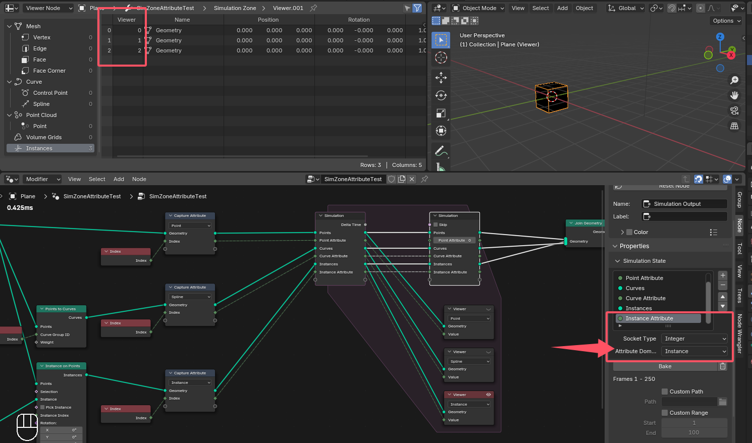Open node editor View menu
This screenshot has width=752, height=443.
pos(74,179)
